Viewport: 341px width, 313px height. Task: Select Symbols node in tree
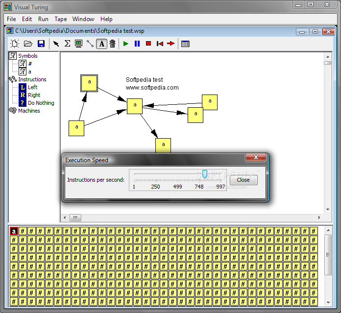coord(28,56)
